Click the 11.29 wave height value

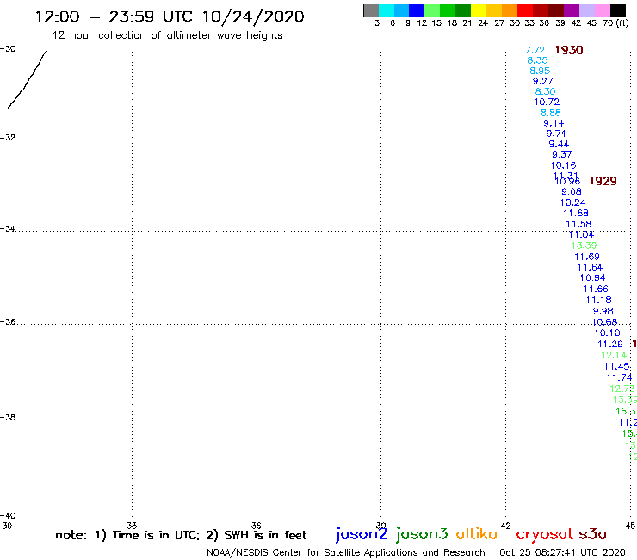pos(610,344)
